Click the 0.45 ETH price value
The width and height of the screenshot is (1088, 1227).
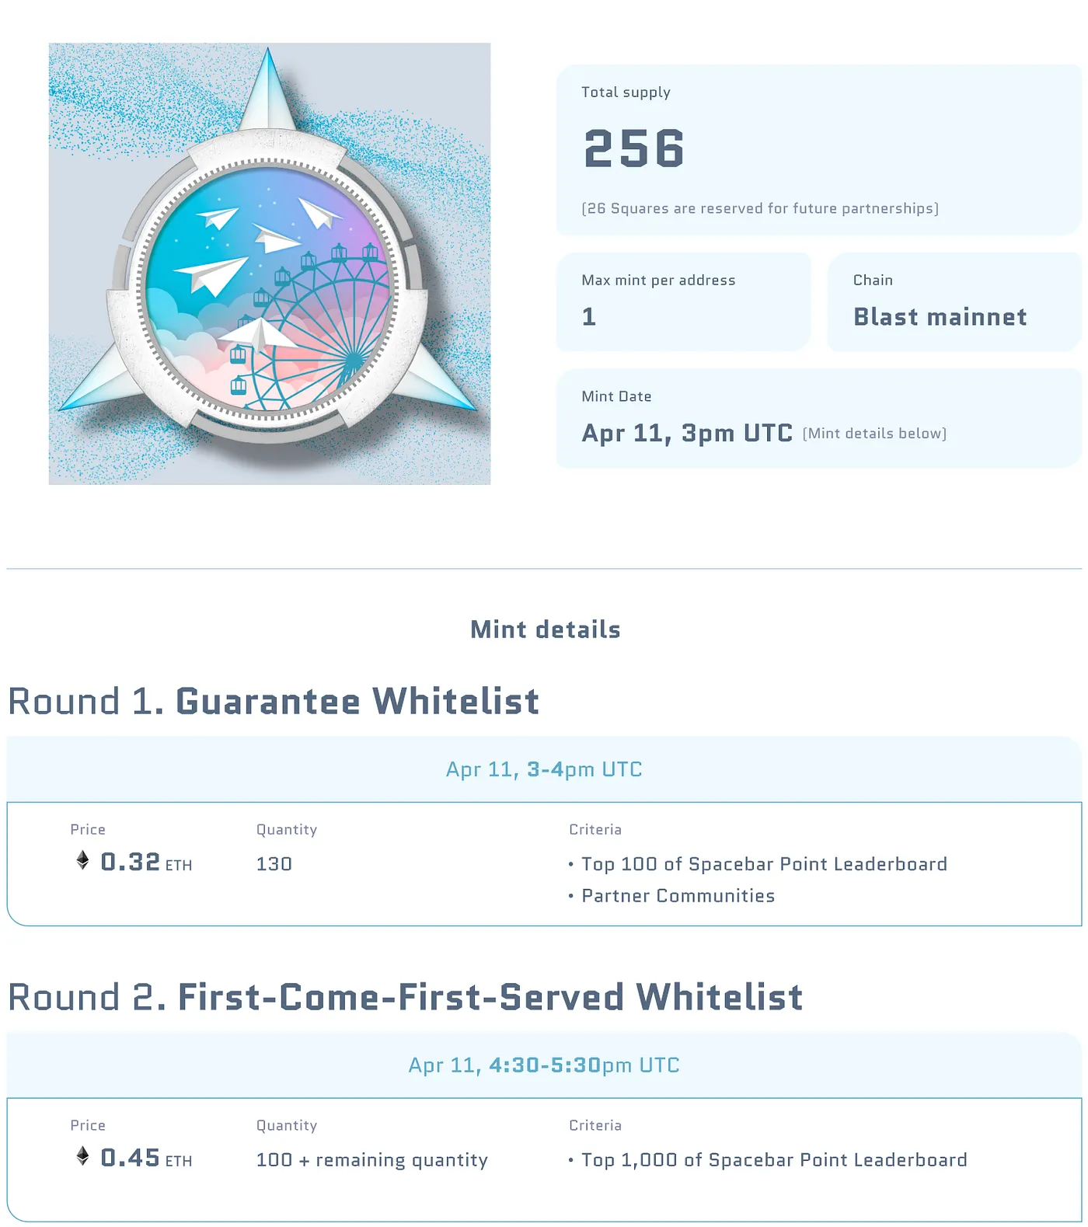pos(131,1158)
